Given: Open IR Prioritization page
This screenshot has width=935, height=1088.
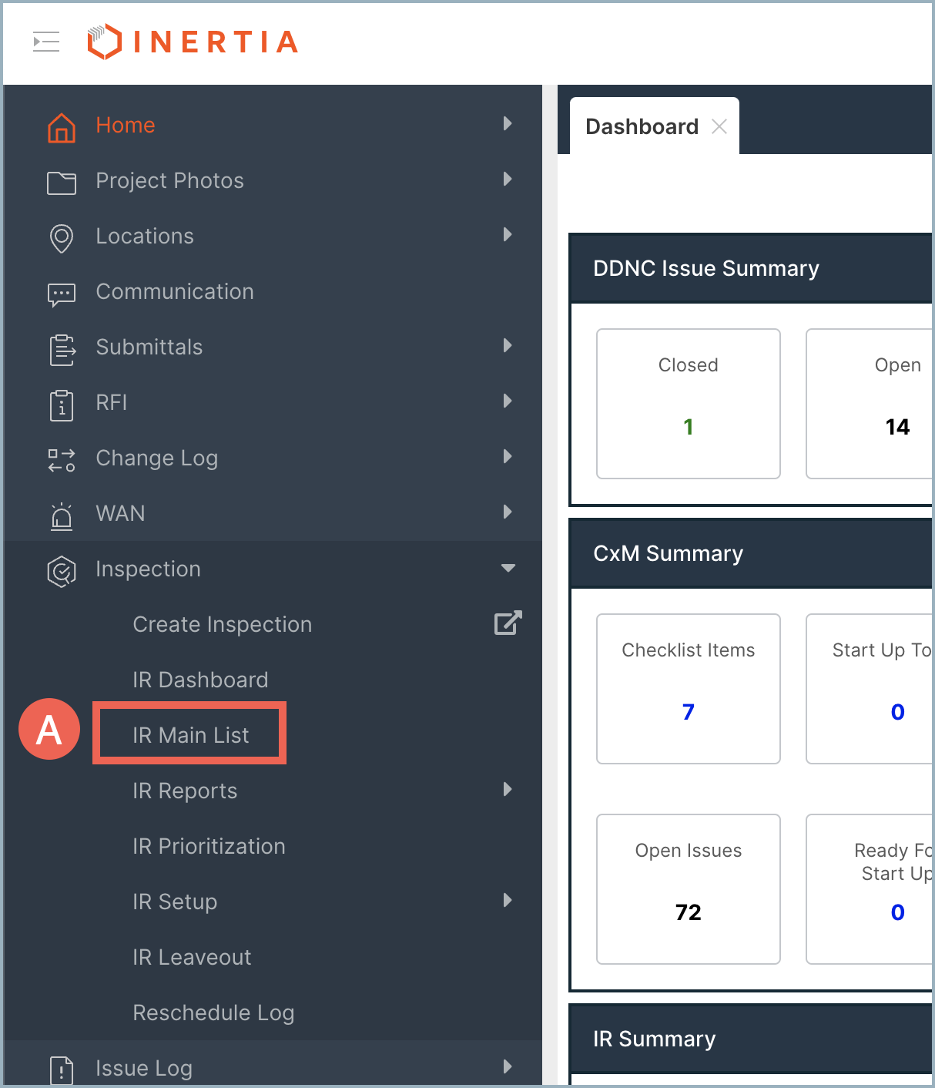Looking at the screenshot, I should 209,846.
